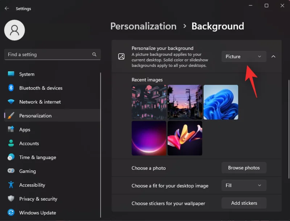Image resolution: width=290 pixels, height=221 pixels.
Task: Select the purple planet recent image
Action: click(x=149, y=138)
